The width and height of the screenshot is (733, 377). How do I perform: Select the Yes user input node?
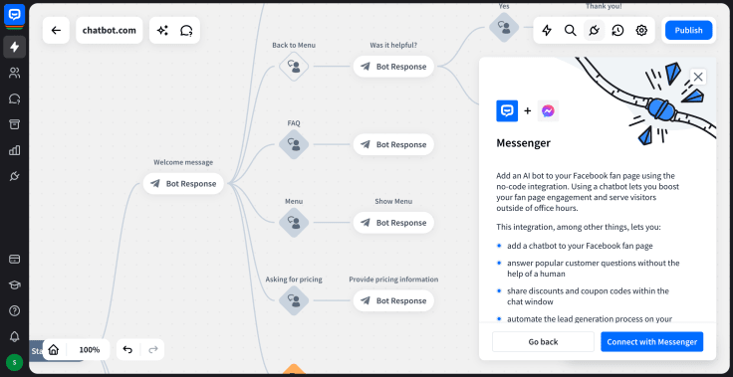coord(504,27)
